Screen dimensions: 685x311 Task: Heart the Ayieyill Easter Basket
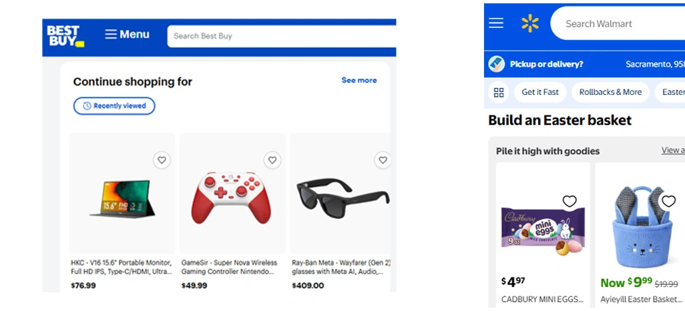click(668, 202)
